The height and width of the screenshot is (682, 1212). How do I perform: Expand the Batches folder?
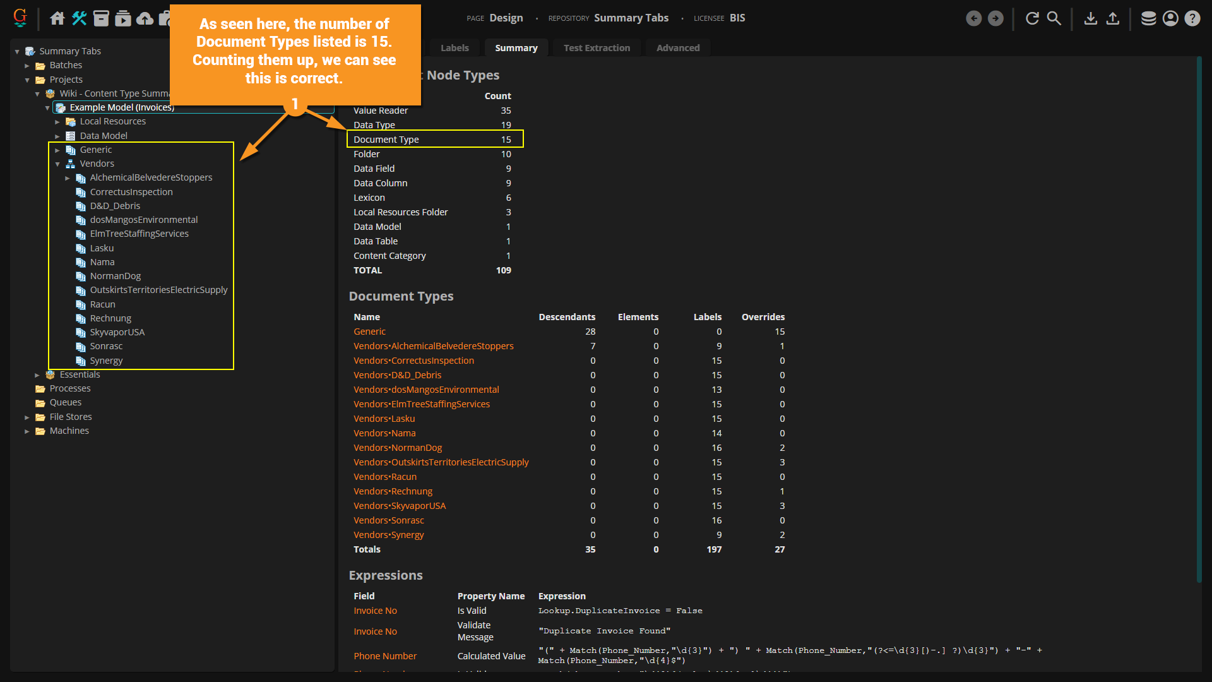(x=27, y=66)
